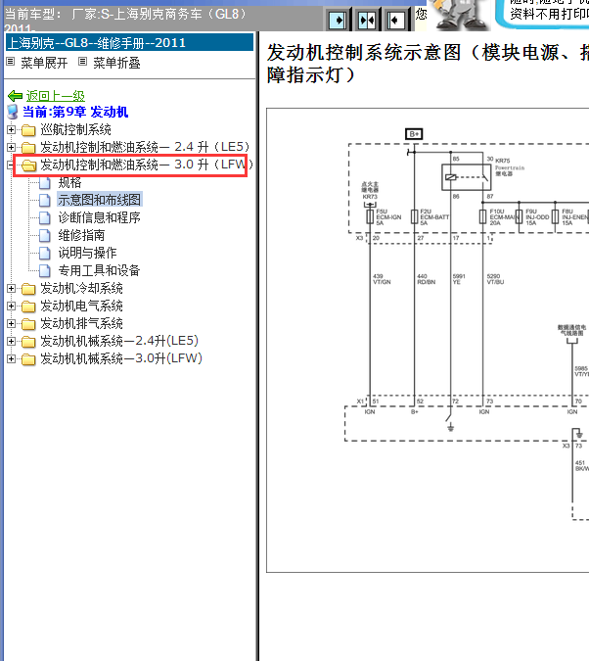
Task: Click folder icon of 发动机冷却系统
Action: pos(28,289)
